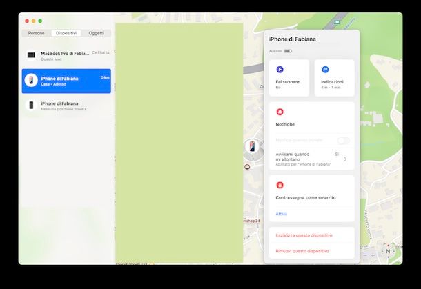Select iPhone di Fabiana with no position found
The height and width of the screenshot is (289, 421).
click(66, 106)
